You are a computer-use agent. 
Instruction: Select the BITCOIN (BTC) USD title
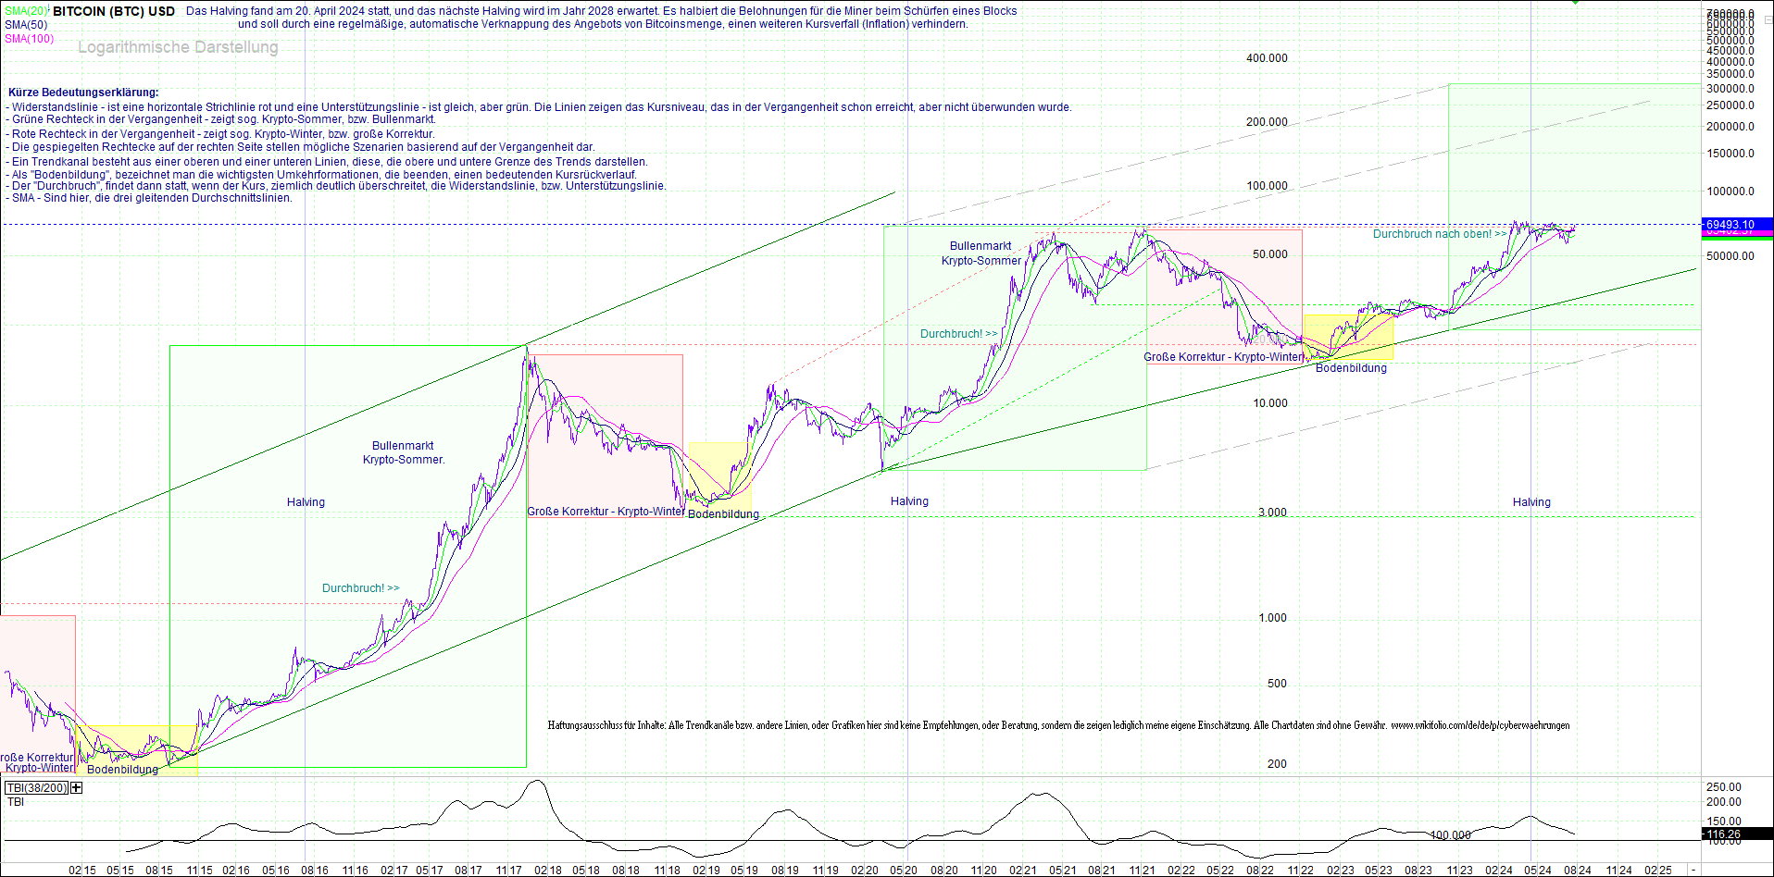pos(111,10)
